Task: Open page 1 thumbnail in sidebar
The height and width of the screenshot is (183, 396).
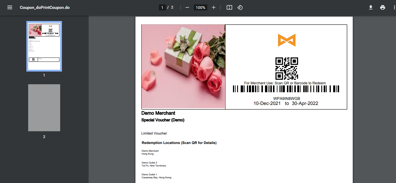Action: pos(44,46)
